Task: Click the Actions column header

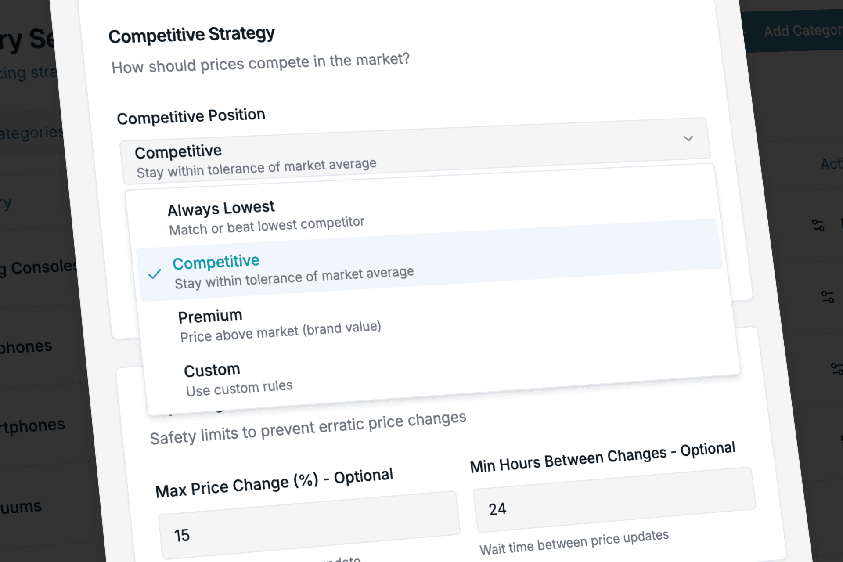Action: (831, 164)
